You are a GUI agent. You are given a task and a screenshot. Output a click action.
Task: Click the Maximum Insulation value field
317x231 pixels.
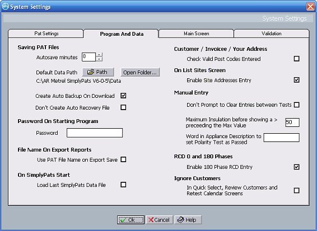pyautogui.click(x=292, y=122)
